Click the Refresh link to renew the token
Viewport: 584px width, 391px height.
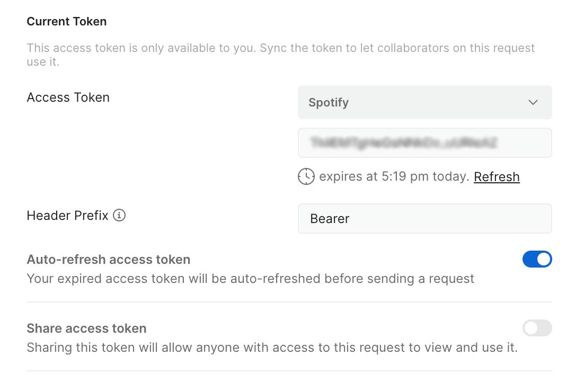[x=496, y=176]
